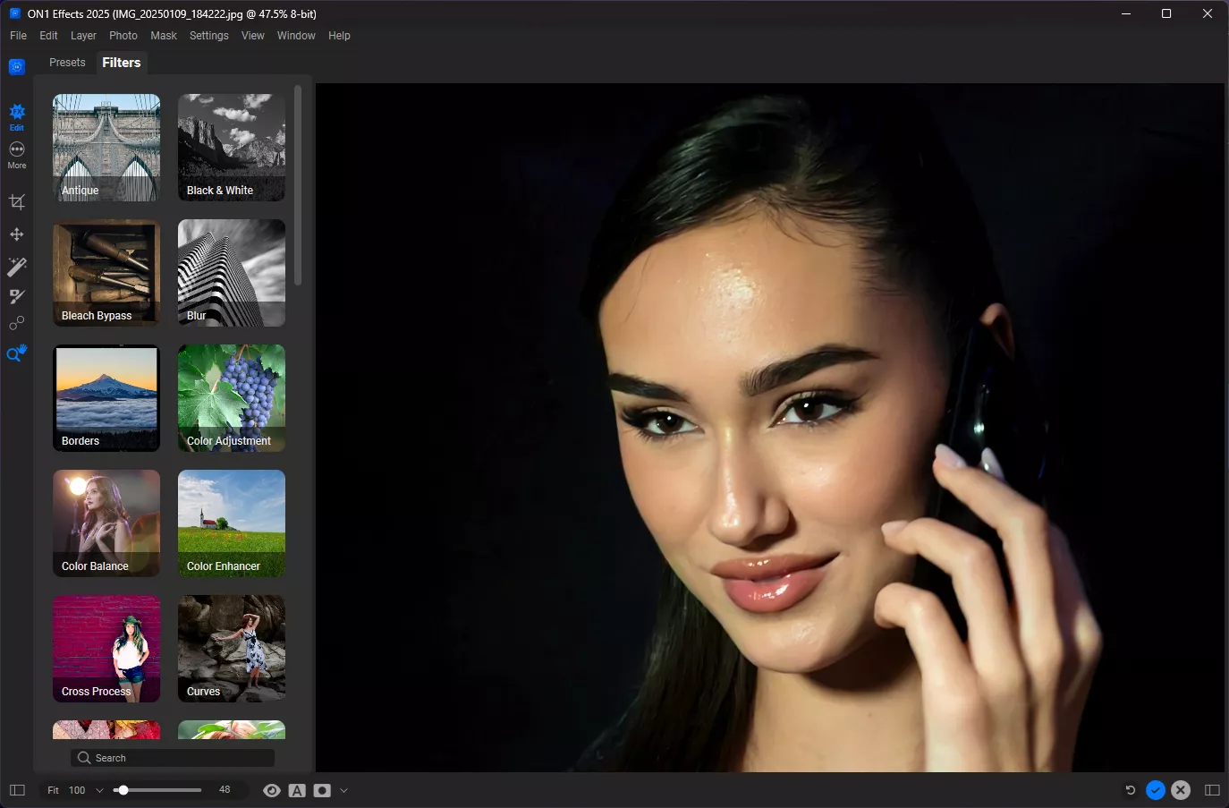Select the Crop tool in the sidebar
Screen dimensions: 1229x808
17,202
